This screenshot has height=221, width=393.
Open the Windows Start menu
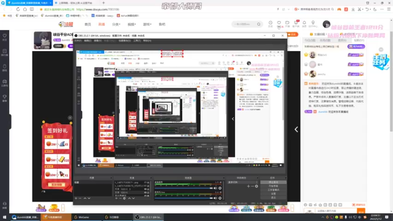coord(4,217)
